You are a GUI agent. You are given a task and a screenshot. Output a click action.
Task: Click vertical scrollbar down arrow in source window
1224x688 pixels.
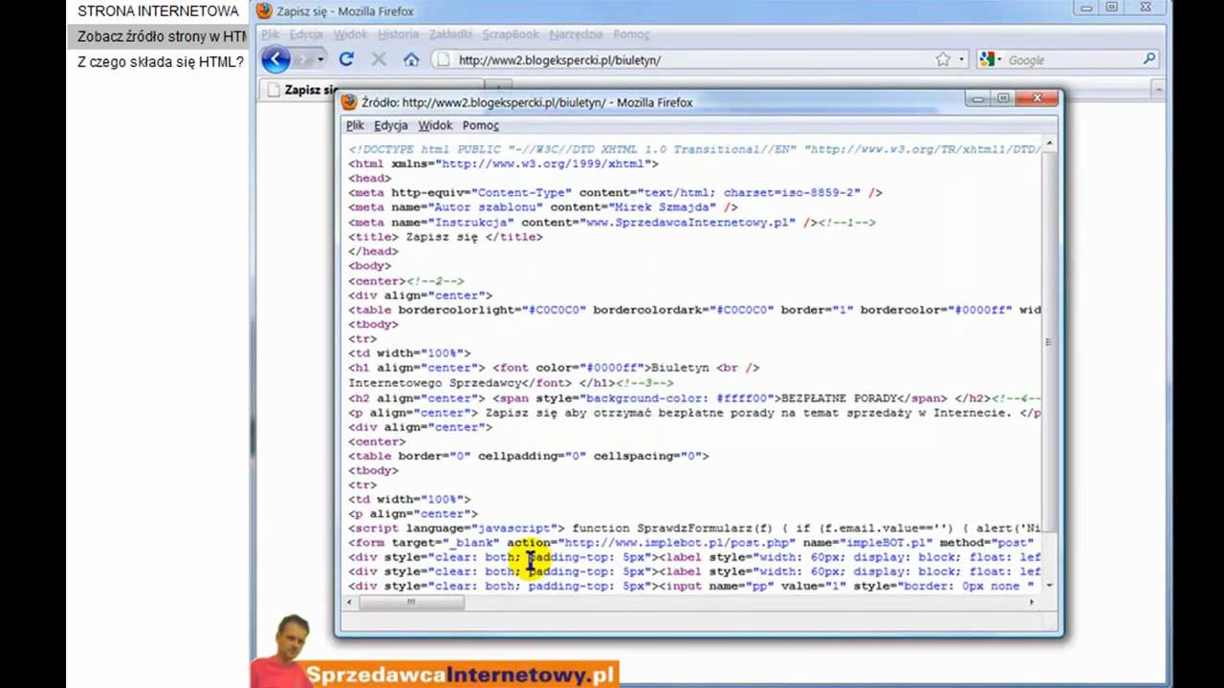click(x=1049, y=585)
